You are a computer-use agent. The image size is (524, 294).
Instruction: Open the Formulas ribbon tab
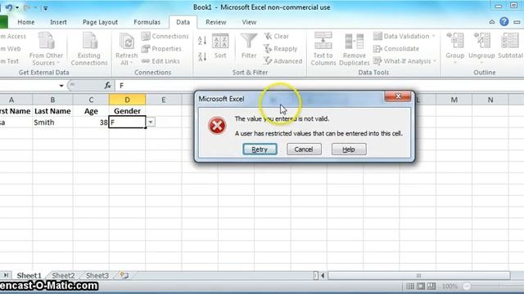click(147, 22)
